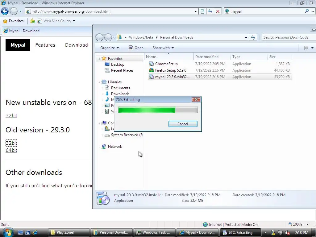The height and width of the screenshot is (237, 316).
Task: Sort by the Name column header
Action: click(x=169, y=57)
